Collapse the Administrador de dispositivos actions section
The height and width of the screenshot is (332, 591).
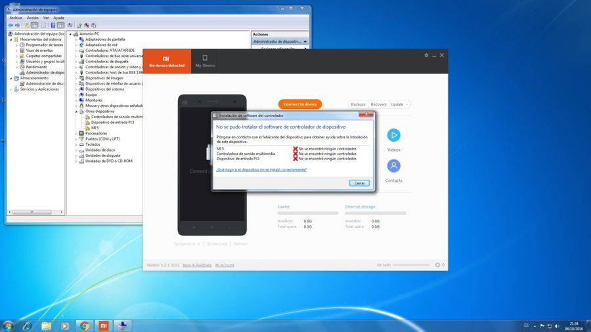[305, 41]
